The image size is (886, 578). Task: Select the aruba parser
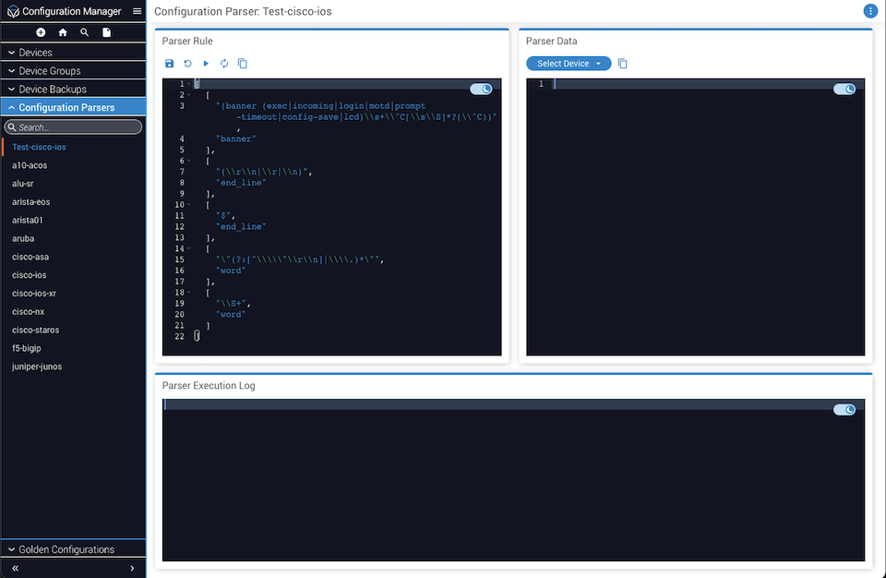coord(23,238)
